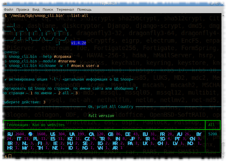Click the UA flag next to 199
226x161 pixels.
[x=72, y=134]
